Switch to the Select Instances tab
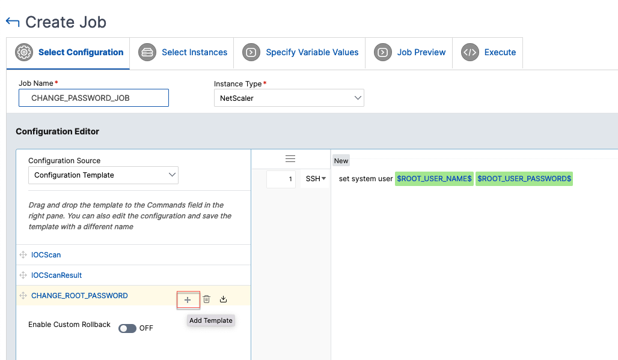 tap(182, 53)
